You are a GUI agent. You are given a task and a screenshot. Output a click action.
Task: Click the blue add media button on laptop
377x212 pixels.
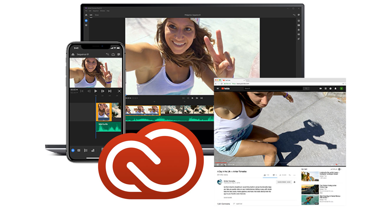click(x=86, y=21)
